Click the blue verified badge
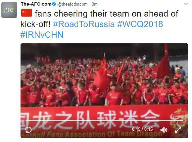 tap(54, 4)
